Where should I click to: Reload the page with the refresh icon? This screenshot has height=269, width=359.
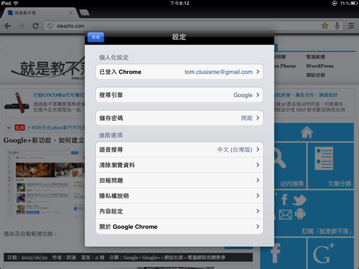(x=35, y=26)
